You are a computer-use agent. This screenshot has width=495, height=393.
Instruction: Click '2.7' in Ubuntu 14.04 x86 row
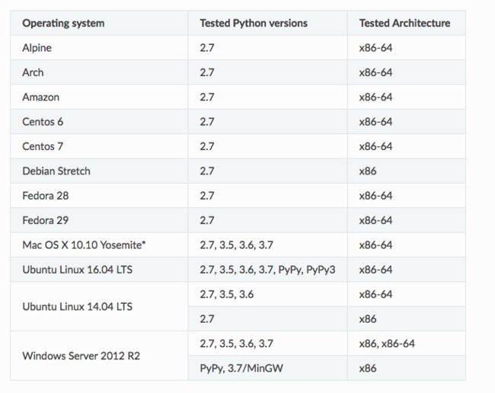(x=207, y=318)
